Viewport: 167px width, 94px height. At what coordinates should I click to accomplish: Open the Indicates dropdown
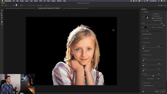(x=160, y=27)
